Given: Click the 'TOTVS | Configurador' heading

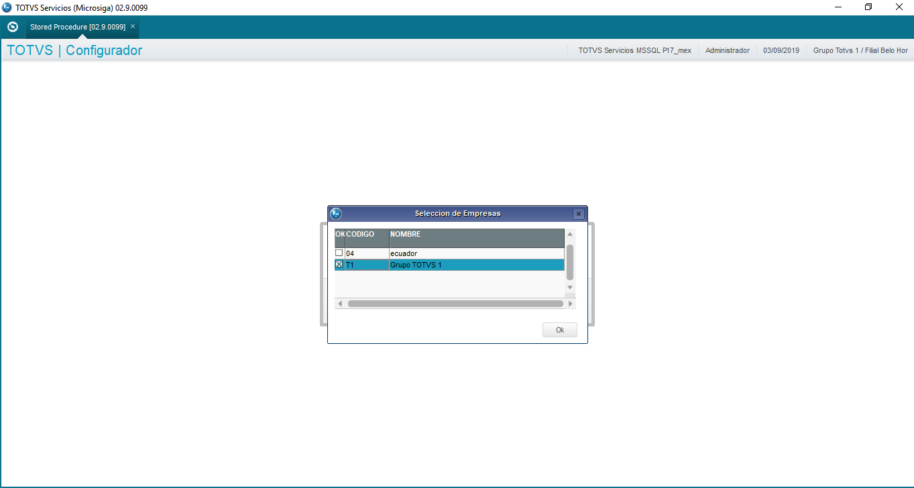Looking at the screenshot, I should pos(74,50).
